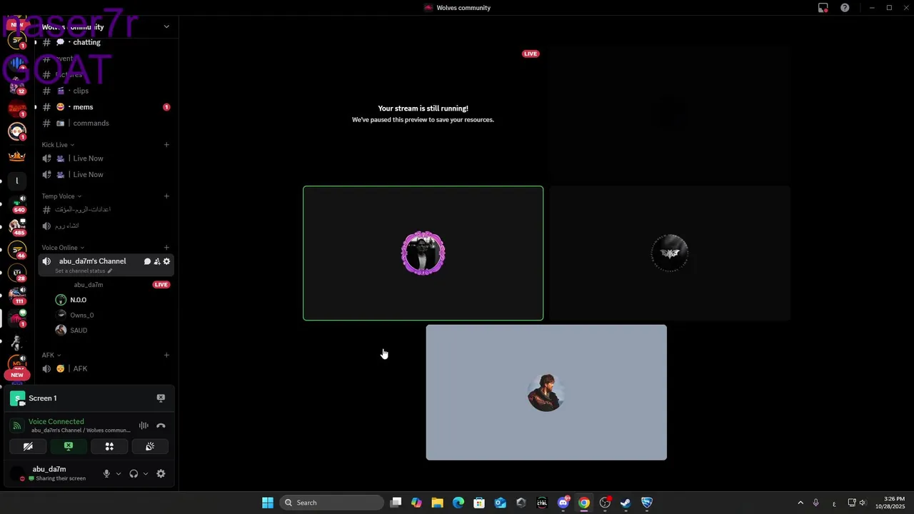Open server icon with 111 badge
Viewport: 914px width, 514px height.
(x=17, y=296)
